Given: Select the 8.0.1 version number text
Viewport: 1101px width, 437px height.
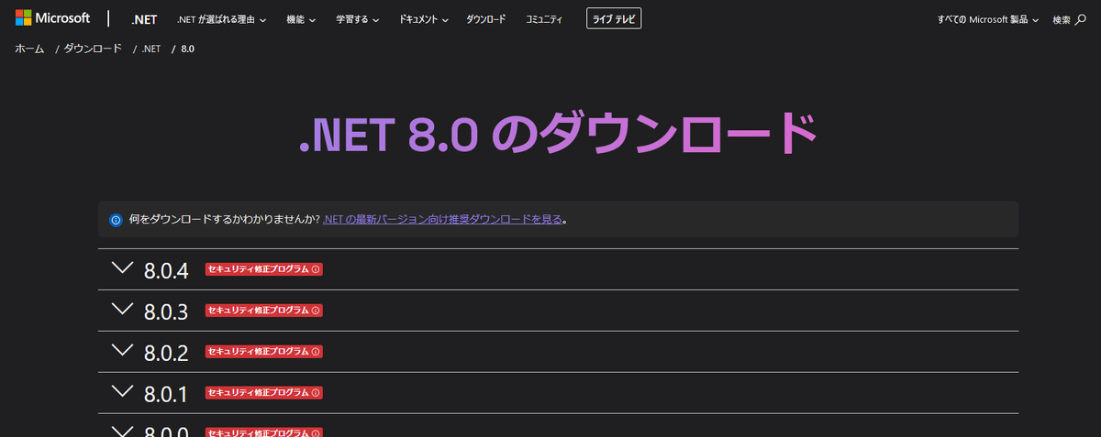Looking at the screenshot, I should coord(166,395).
